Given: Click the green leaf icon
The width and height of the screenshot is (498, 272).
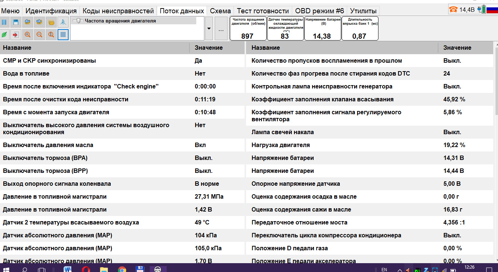Looking at the screenshot, I should 4,34.
